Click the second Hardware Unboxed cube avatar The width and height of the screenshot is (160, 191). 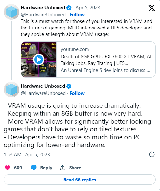pyautogui.click(x=11, y=89)
